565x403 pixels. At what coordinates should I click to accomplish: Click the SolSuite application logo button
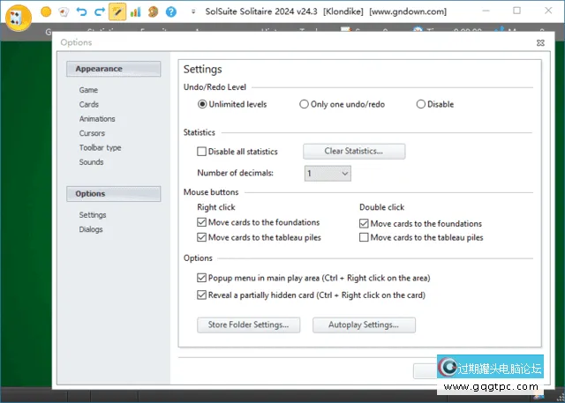[18, 14]
